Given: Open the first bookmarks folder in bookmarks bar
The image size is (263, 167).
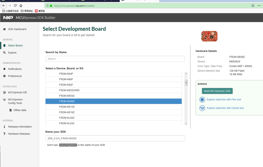Looking at the screenshot, I should tap(10, 11).
